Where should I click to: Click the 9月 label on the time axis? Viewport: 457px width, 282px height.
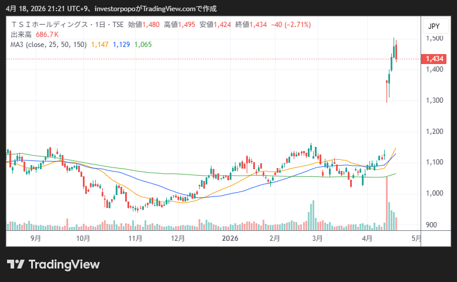[36, 239]
